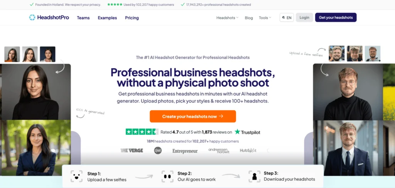Click the HeadshotPro logo icon
Viewport: 395px width, 188px height.
(32, 17)
